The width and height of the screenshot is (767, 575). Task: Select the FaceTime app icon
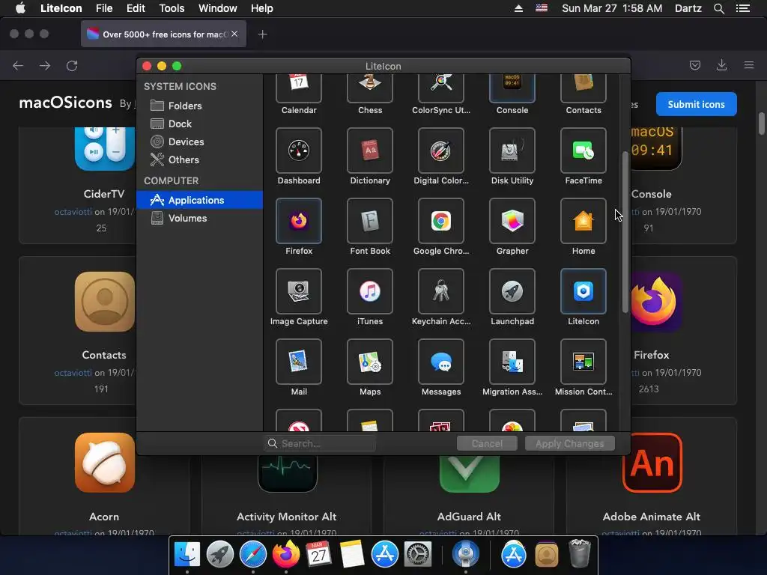[583, 150]
